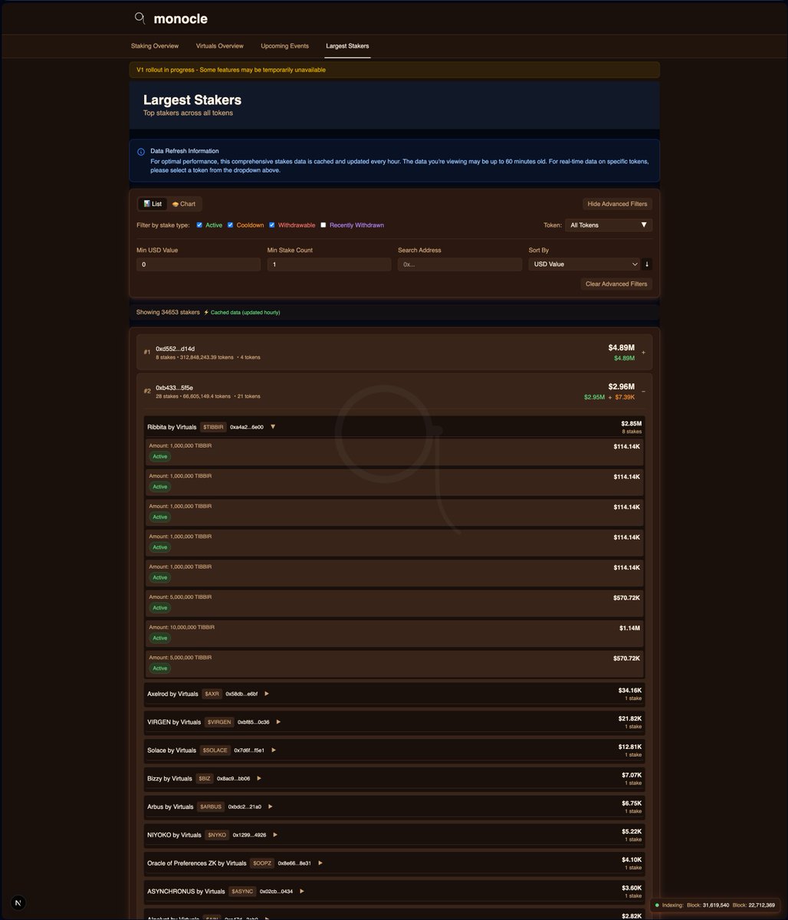Click the $2.85M Ribbita total value
The height and width of the screenshot is (920, 788).
(x=632, y=423)
